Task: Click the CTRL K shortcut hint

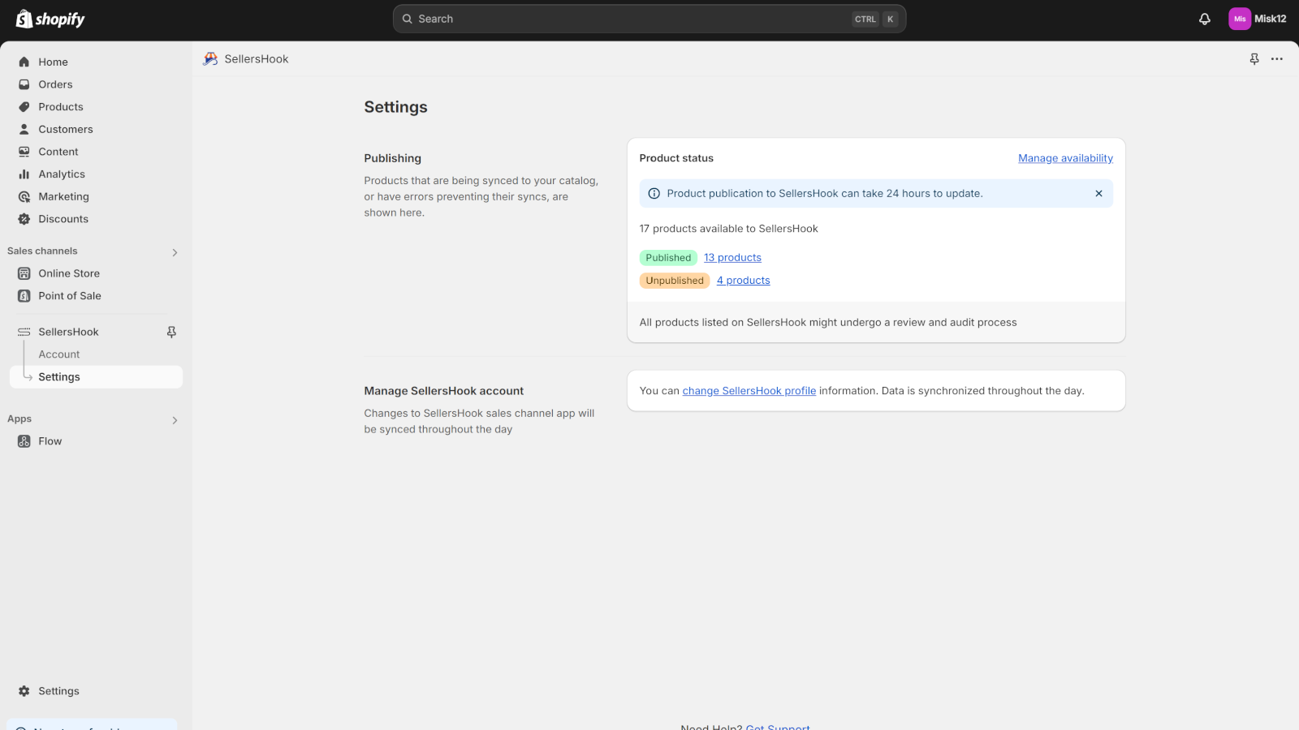Action: click(x=875, y=19)
